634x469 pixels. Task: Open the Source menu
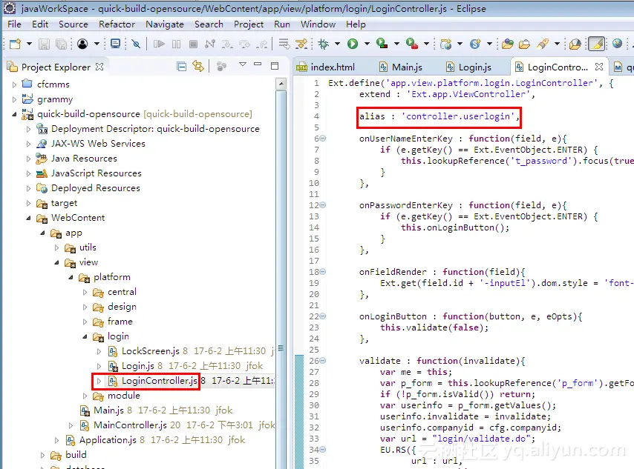tap(73, 24)
